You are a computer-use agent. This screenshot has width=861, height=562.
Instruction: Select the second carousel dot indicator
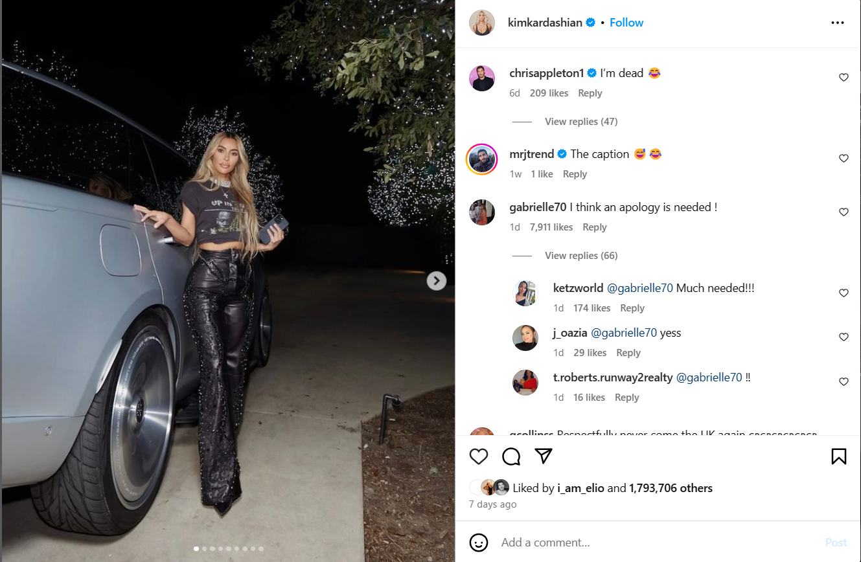205,548
